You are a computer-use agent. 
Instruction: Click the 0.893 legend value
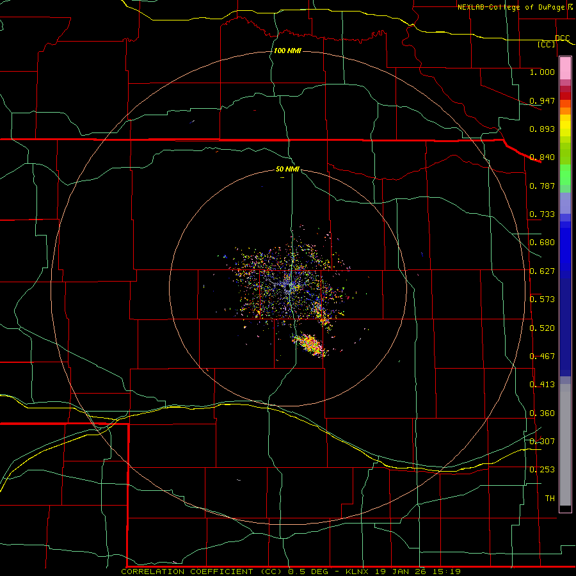point(542,129)
